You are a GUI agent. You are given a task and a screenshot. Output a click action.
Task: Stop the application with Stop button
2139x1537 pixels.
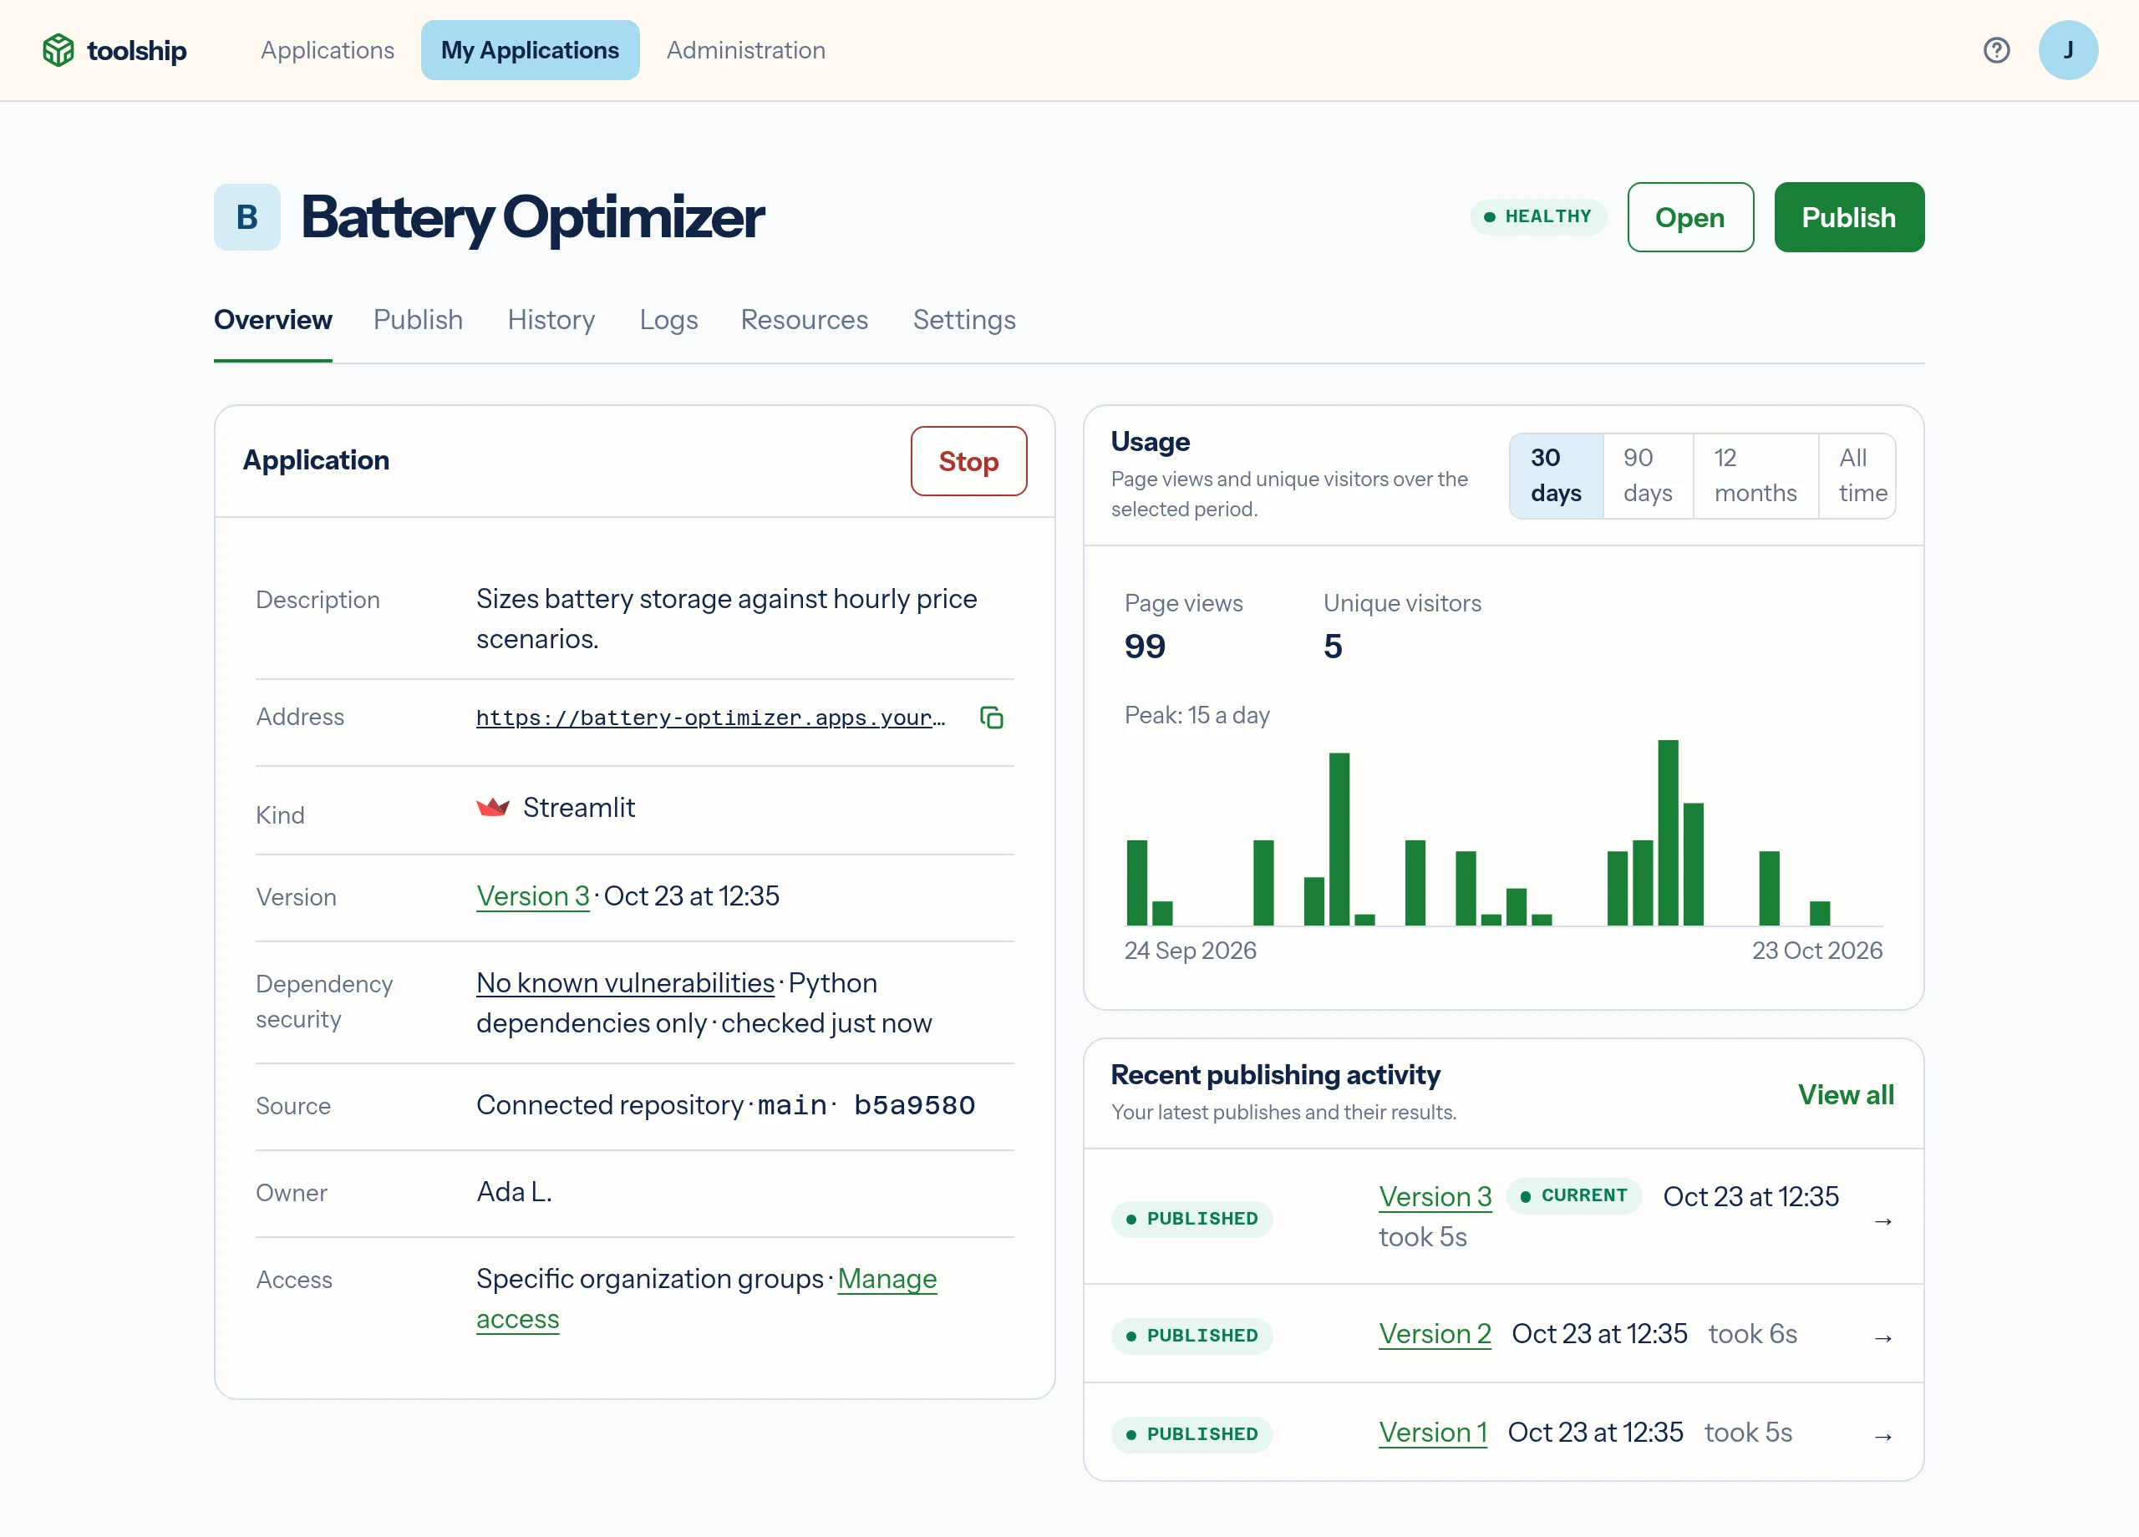click(x=968, y=461)
